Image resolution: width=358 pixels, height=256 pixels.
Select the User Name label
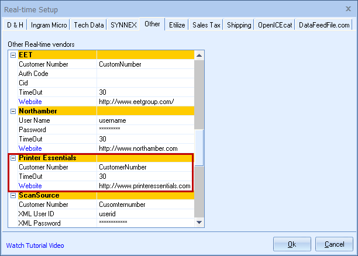tap(57, 120)
